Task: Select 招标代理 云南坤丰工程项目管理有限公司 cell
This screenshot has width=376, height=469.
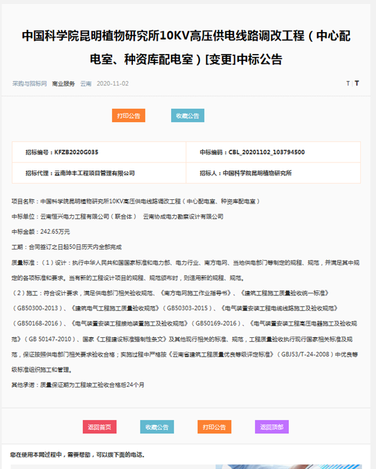Action: click(x=99, y=173)
